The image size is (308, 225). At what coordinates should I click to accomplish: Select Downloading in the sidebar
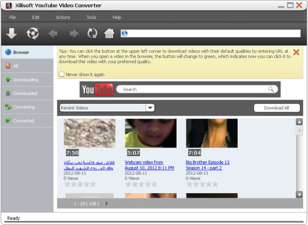(x=25, y=80)
